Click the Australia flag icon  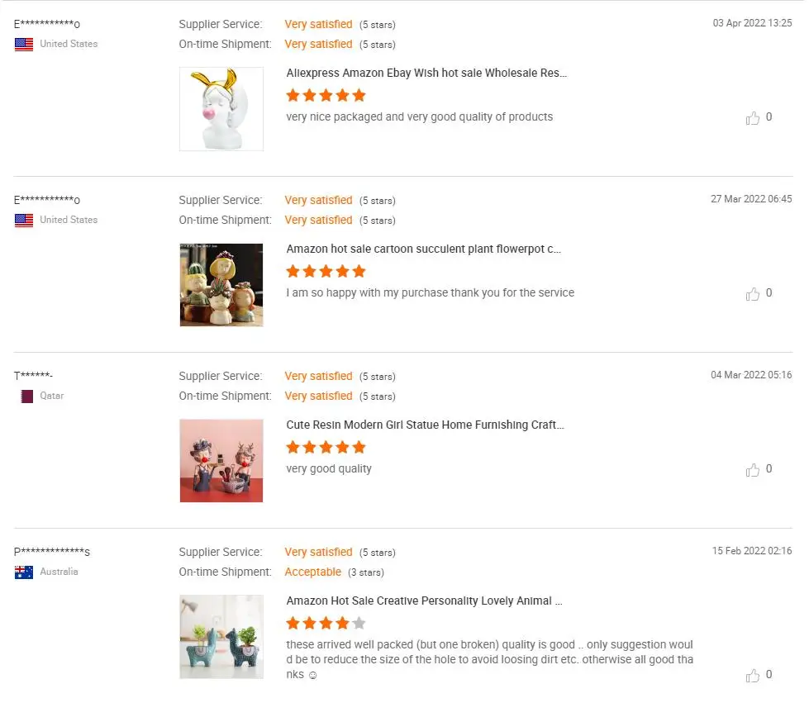pyautogui.click(x=24, y=572)
